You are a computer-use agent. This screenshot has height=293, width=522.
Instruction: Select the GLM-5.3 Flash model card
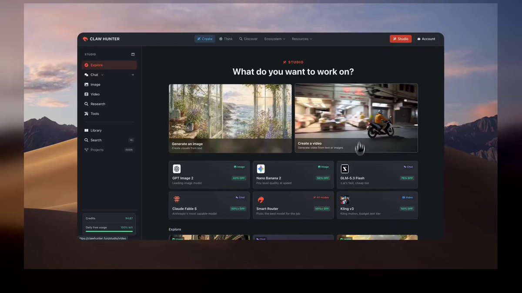pos(377,174)
